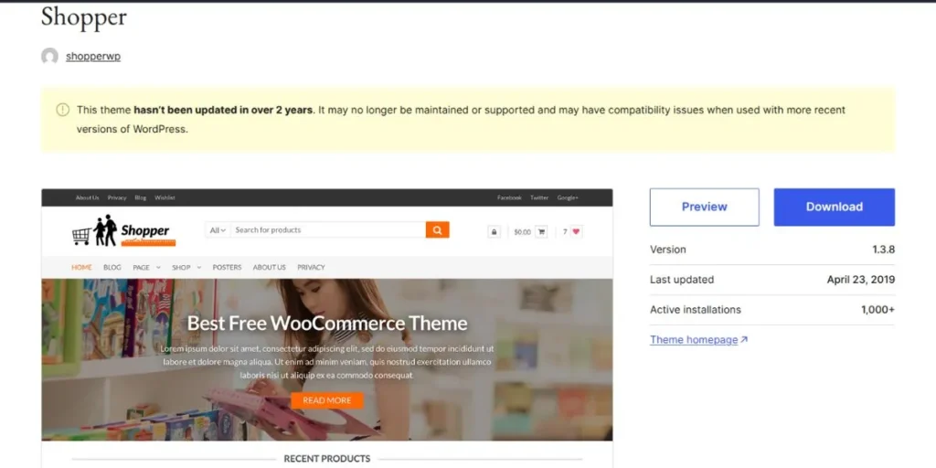The width and height of the screenshot is (936, 468).
Task: Open the shopperwp author link
Action: 93,57
